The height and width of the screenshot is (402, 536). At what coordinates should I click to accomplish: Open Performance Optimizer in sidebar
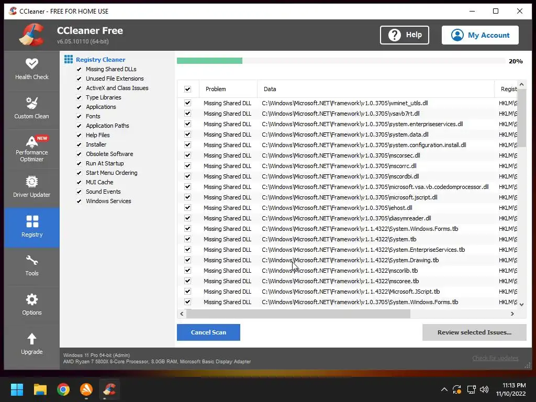point(32,149)
